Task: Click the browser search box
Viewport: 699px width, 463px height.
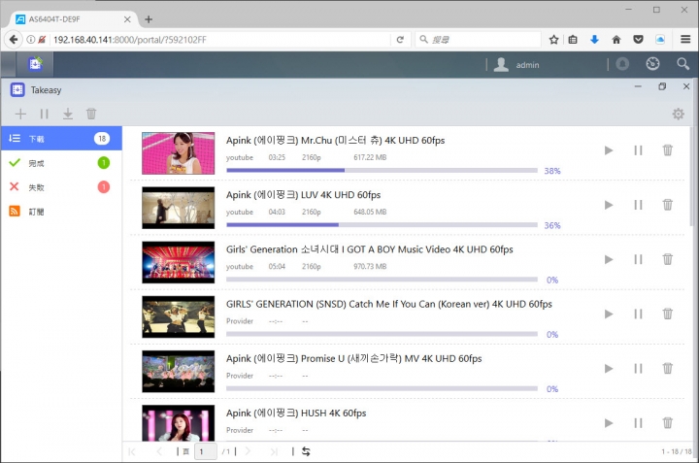Action: pos(478,40)
